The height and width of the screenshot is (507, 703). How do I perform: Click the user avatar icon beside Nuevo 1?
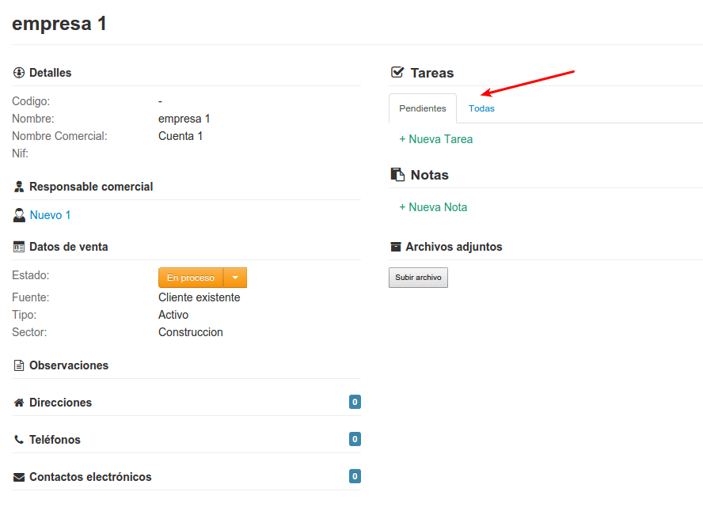coord(19,215)
